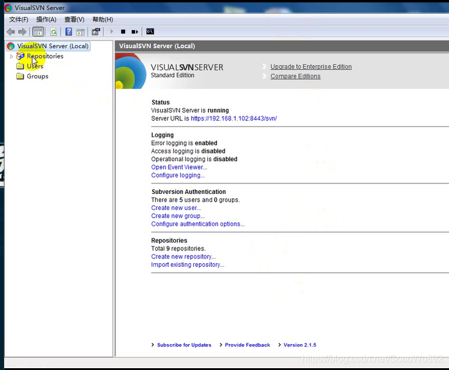Click Configure logging link
This screenshot has height=370, width=449.
(x=178, y=175)
